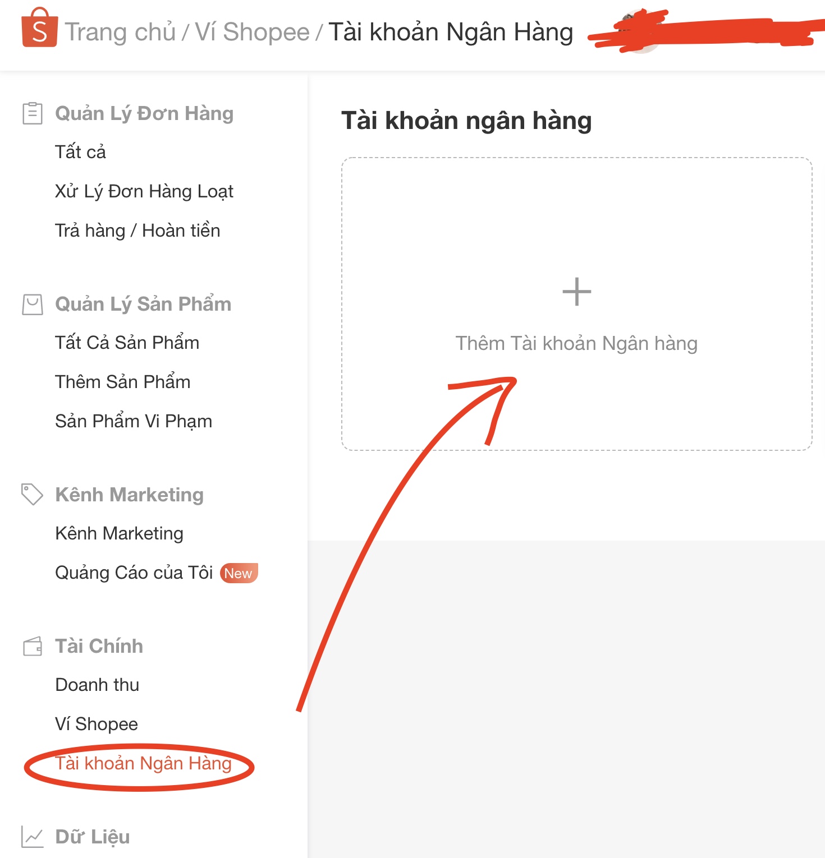Image resolution: width=825 pixels, height=858 pixels.
Task: Open the Doanh thu finance page
Action: (97, 685)
